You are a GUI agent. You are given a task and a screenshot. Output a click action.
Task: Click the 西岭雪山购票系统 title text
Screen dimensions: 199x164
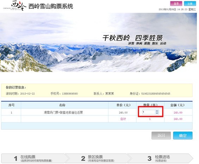(x=51, y=6)
